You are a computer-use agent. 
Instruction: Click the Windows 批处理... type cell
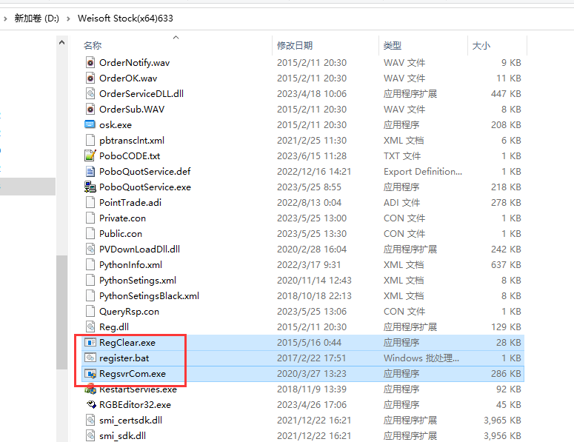421,358
